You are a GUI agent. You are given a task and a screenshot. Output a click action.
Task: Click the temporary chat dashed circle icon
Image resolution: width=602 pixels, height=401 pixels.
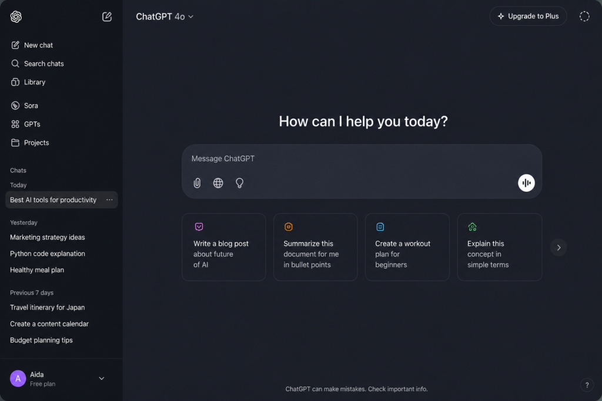[x=584, y=16]
